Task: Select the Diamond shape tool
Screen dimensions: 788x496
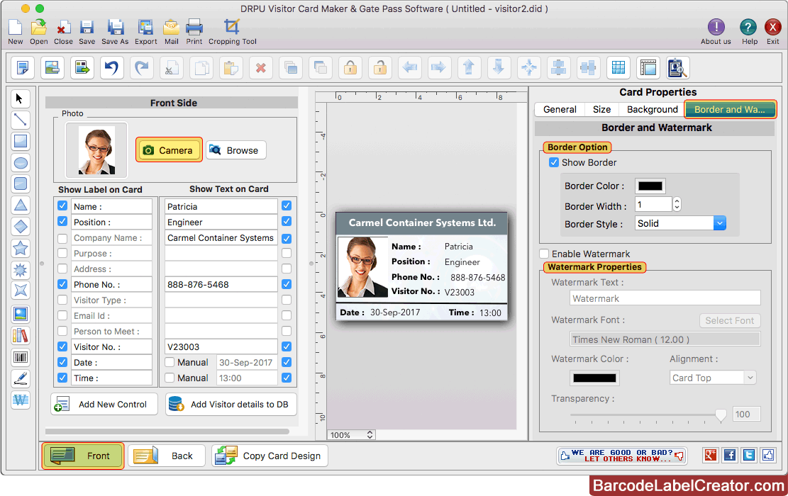Action: pos(20,227)
